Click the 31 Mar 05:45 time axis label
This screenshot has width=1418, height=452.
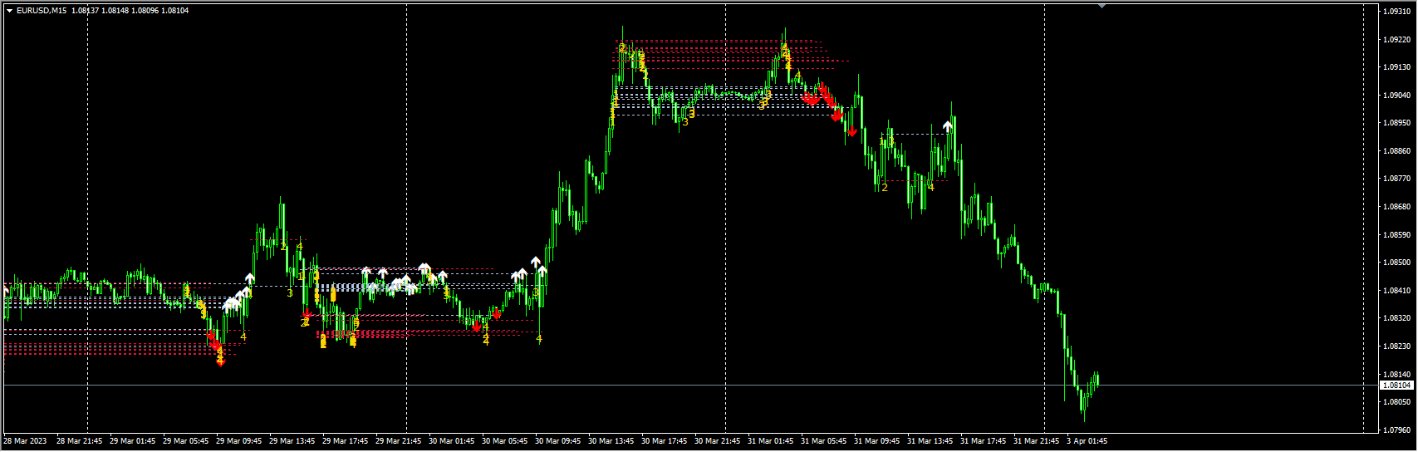click(823, 441)
